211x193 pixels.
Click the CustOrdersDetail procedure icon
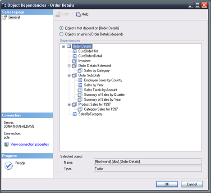(74, 56)
